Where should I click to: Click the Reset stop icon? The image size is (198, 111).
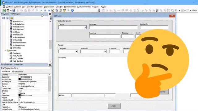49,10
